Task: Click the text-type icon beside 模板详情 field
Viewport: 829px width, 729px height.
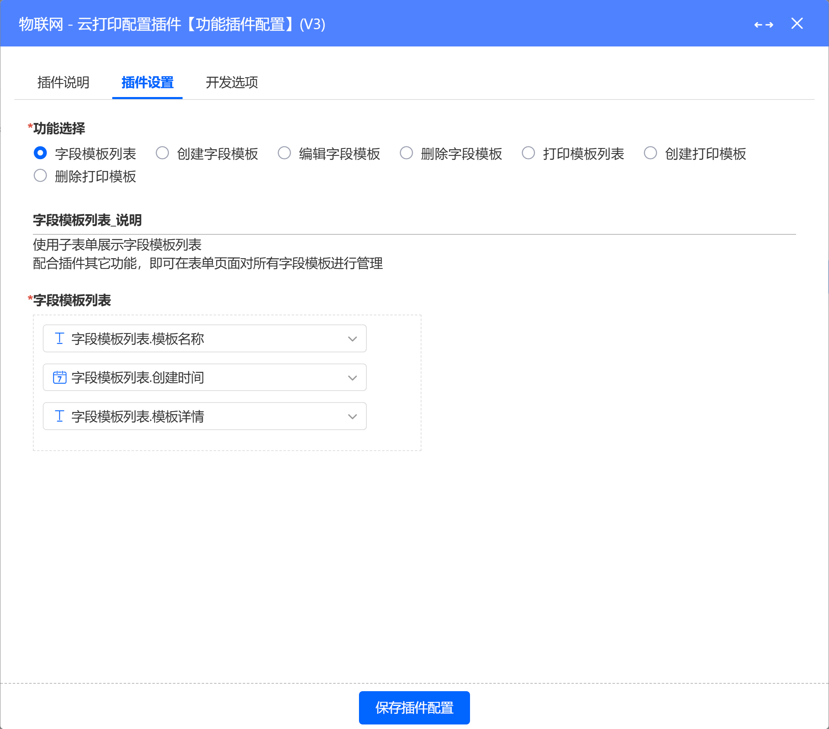Action: point(60,416)
